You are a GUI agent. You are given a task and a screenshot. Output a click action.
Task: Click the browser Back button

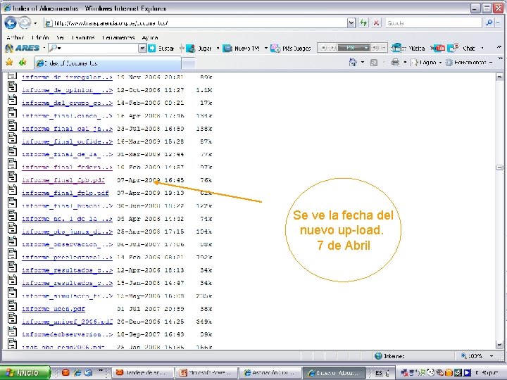tap(10, 23)
